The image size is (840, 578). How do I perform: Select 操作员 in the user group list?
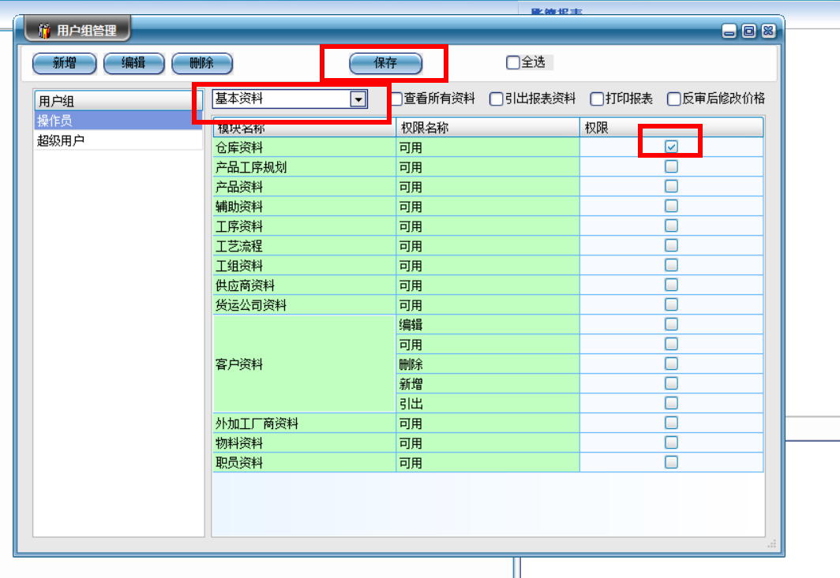tap(118, 121)
